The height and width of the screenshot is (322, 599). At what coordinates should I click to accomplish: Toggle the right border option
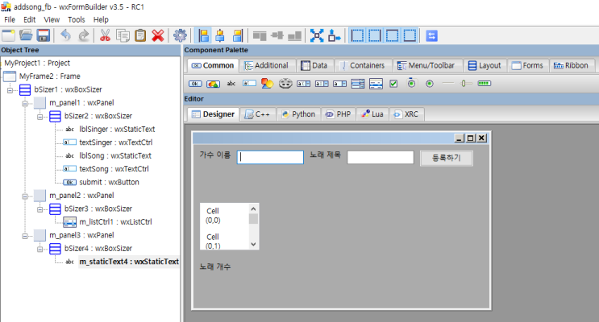click(x=375, y=35)
